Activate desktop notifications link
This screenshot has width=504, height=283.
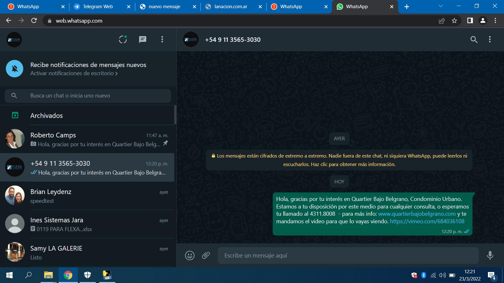[74, 73]
